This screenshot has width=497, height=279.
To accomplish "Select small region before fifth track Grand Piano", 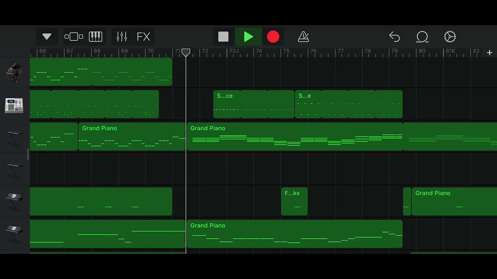I will click(407, 201).
